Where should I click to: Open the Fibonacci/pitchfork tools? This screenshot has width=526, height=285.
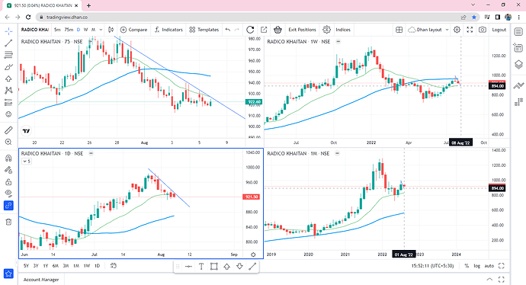(8, 55)
